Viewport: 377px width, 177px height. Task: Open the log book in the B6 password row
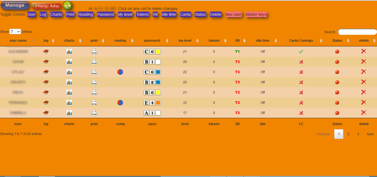pos(46,92)
